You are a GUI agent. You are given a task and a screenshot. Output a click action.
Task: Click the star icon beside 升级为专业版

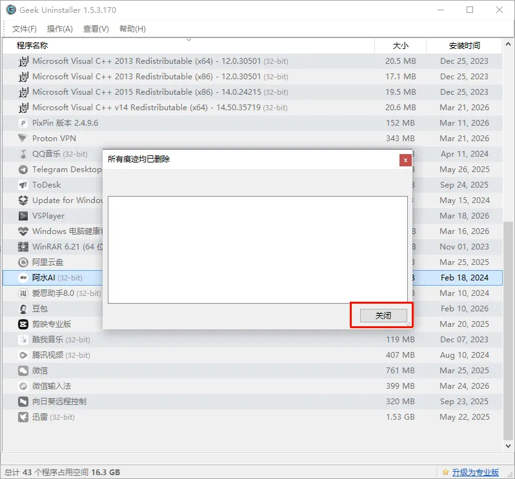point(445,472)
